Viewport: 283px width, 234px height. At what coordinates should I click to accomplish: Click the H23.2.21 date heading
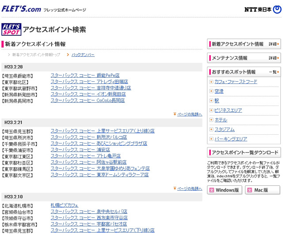click(x=13, y=122)
